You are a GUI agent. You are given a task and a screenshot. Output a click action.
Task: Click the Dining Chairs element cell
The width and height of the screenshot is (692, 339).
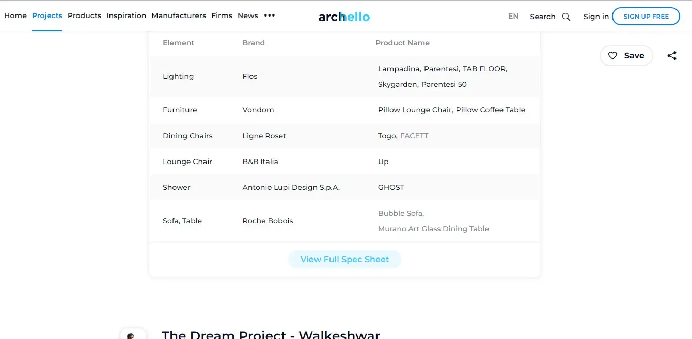[x=187, y=136]
